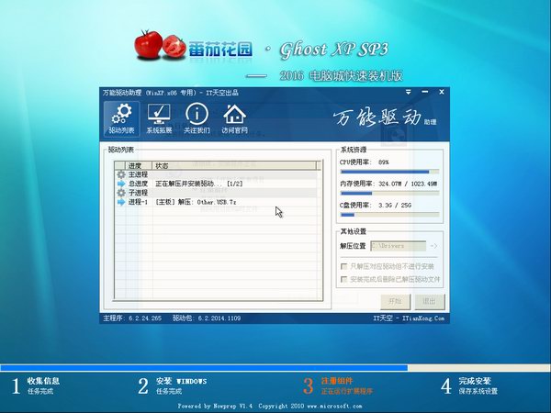The width and height of the screenshot is (551, 413).
Task: Click the 进度 column header
Action: [x=135, y=166]
